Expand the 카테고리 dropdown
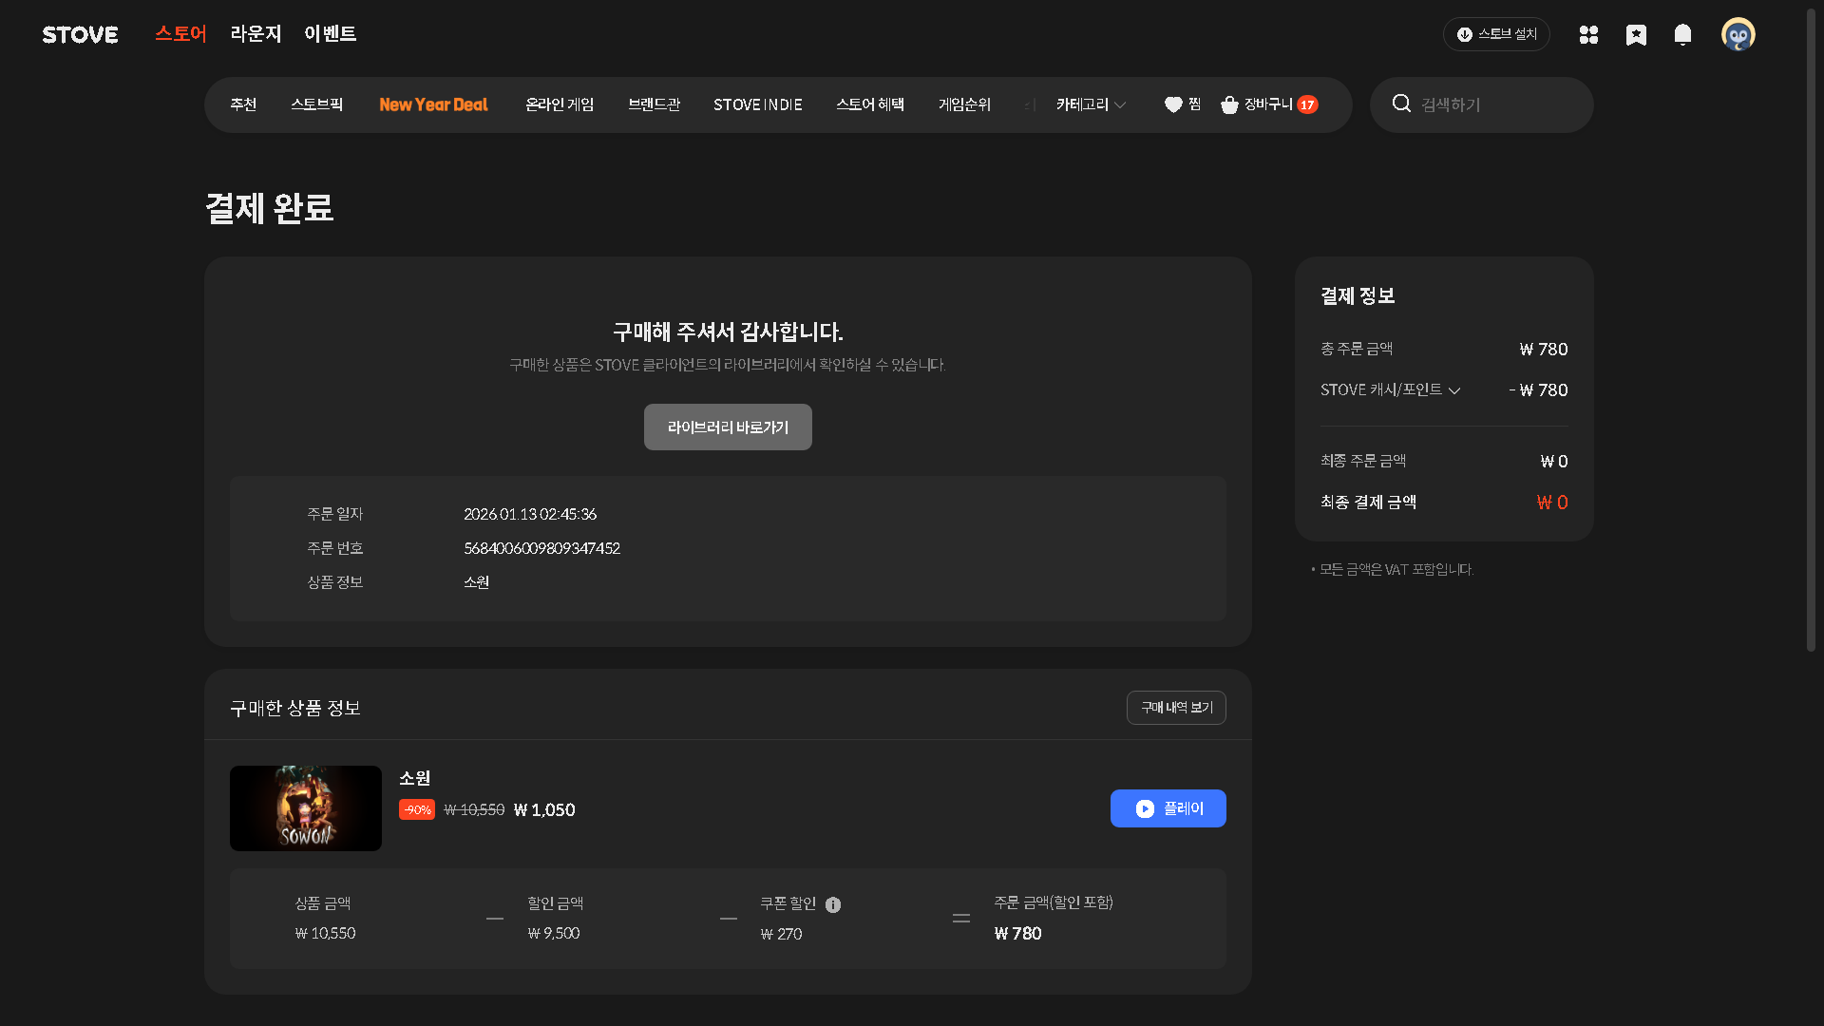Image resolution: width=1824 pixels, height=1026 pixels. [1091, 104]
